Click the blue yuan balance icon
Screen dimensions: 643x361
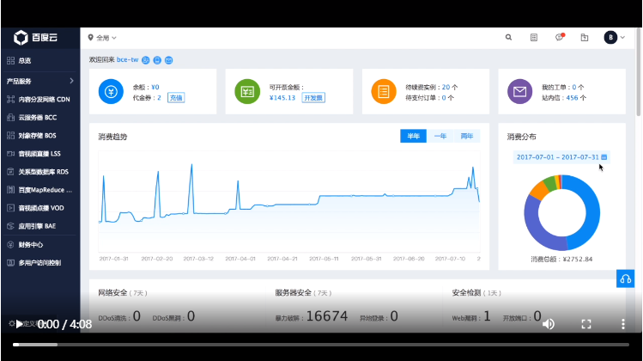coord(111,92)
